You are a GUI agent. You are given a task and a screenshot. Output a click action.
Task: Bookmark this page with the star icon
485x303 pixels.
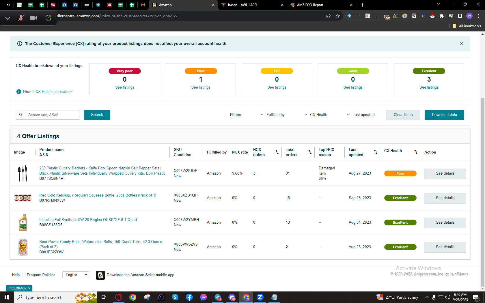click(338, 16)
